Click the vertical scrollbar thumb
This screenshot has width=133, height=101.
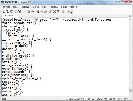(x=131, y=90)
